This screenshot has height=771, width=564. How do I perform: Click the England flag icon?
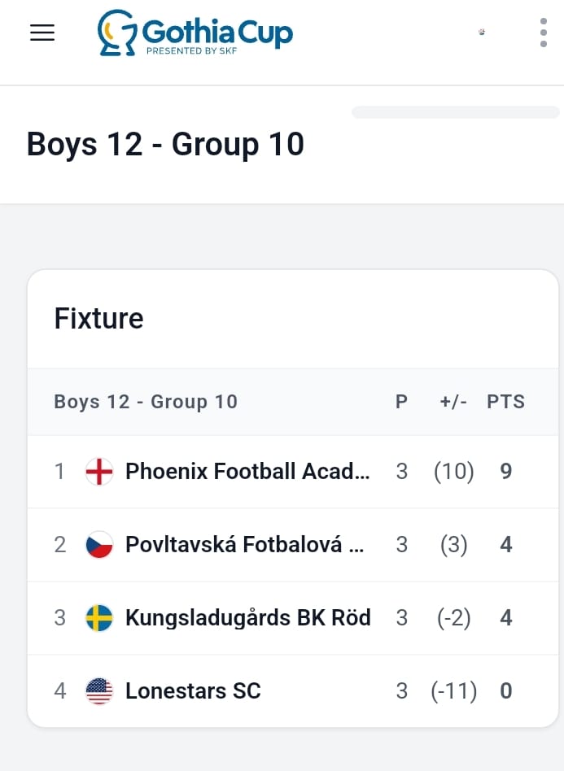[99, 472]
